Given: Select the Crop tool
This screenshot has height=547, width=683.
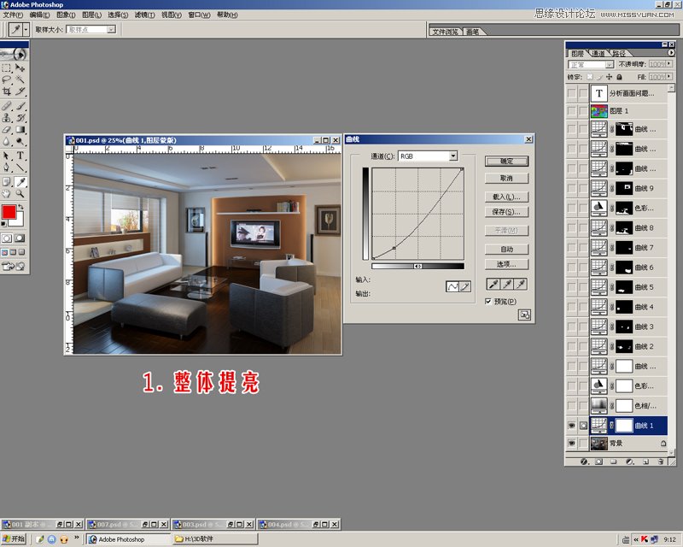Looking at the screenshot, I should tap(7, 91).
